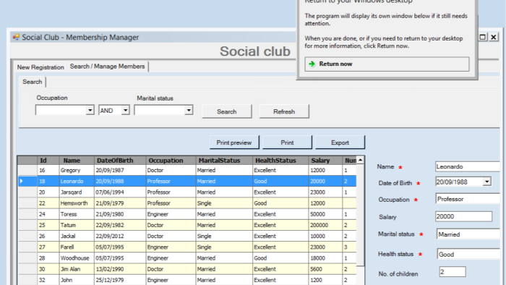
Task: Click the Id cell 28
Action: 48,258
